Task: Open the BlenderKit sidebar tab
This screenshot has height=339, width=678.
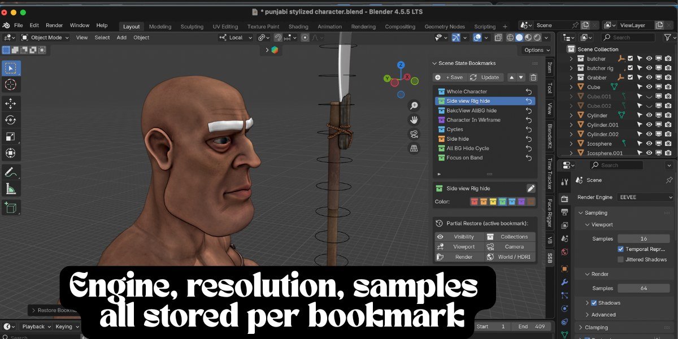Action: [550, 136]
